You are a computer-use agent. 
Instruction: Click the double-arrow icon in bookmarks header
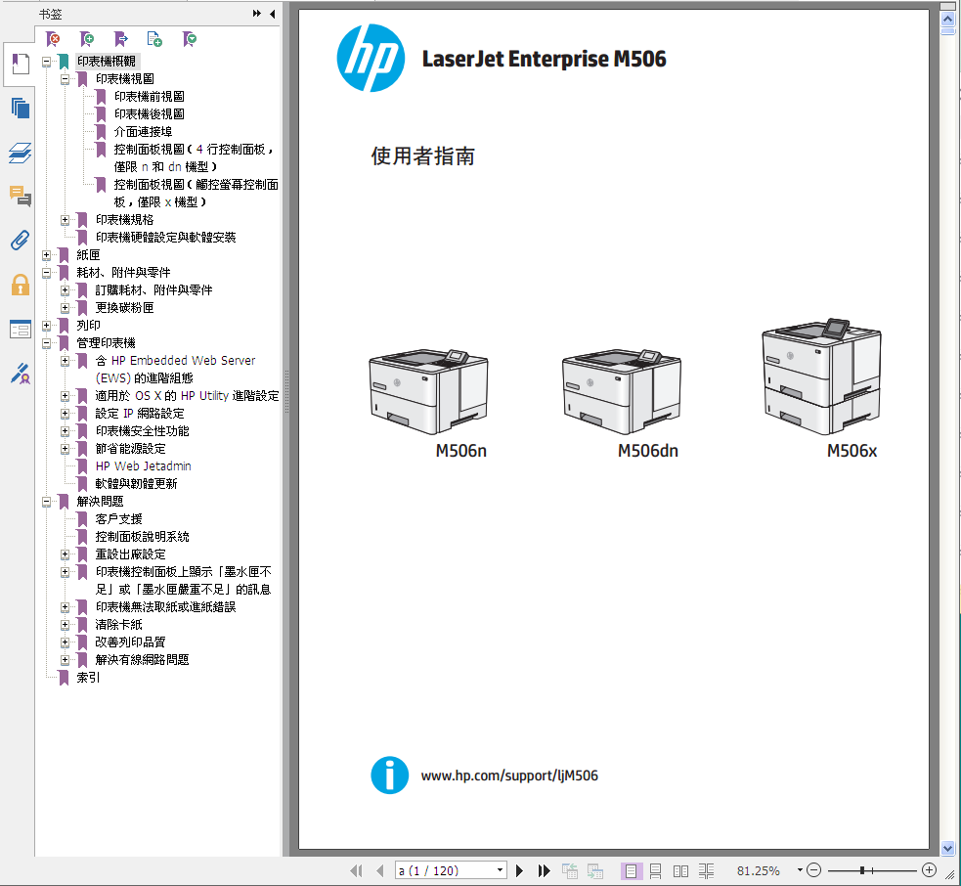[257, 14]
